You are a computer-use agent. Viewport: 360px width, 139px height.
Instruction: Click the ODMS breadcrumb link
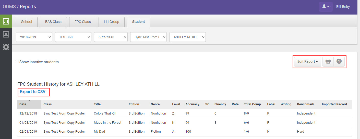[9, 7]
